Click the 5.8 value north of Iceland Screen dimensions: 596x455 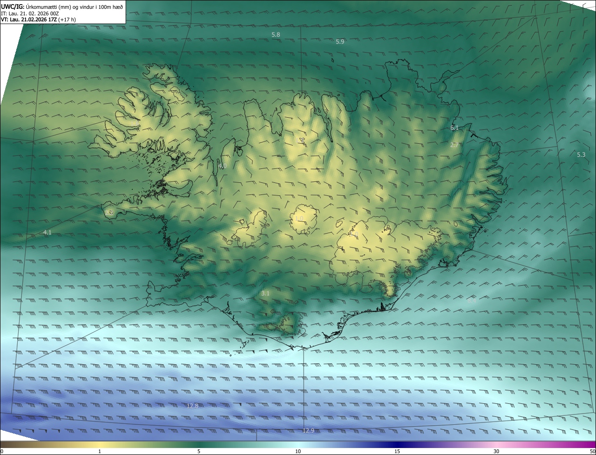click(276, 35)
